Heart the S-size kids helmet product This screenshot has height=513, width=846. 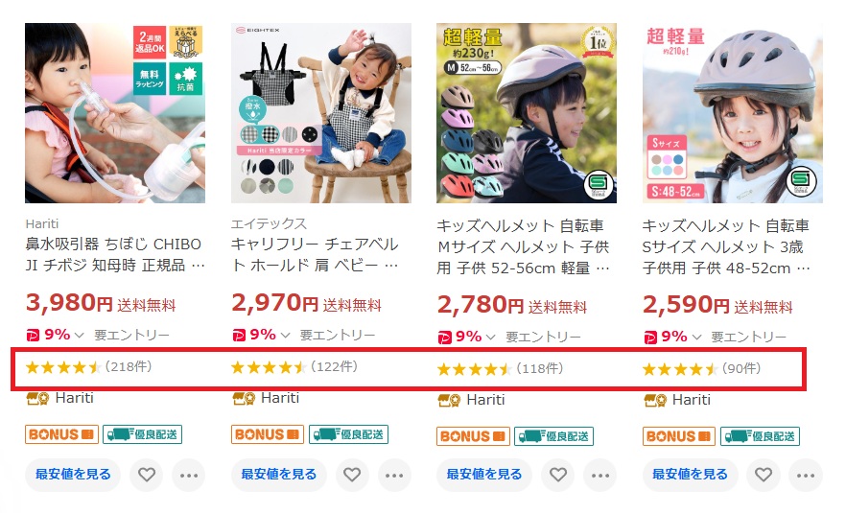coord(764,475)
